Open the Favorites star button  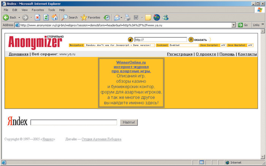click(x=90, y=17)
